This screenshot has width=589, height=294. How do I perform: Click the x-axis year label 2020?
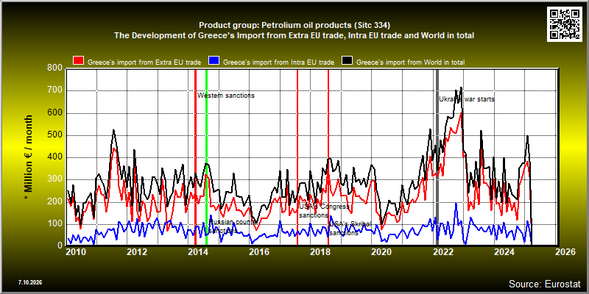(x=381, y=252)
